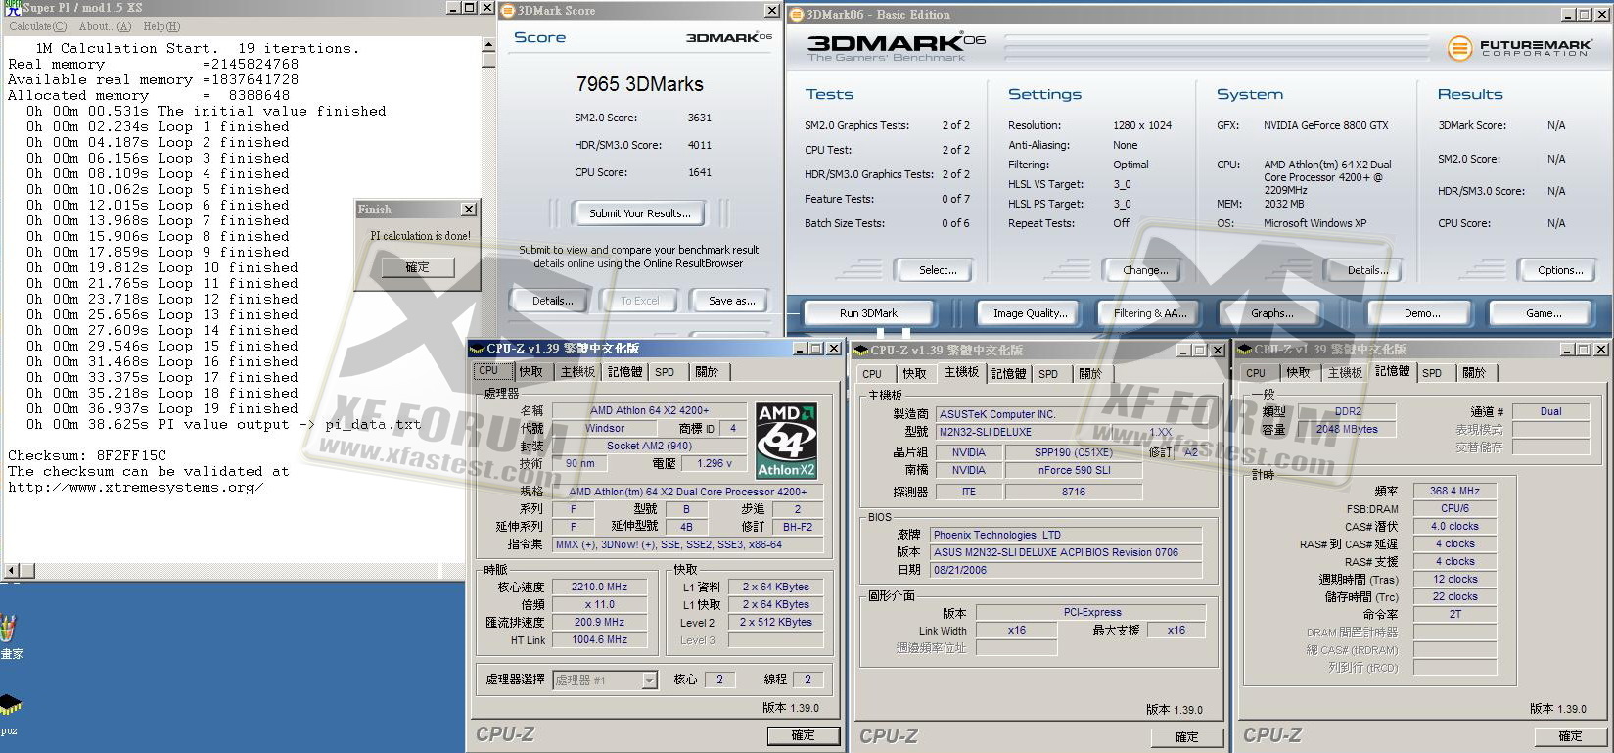
Task: Click Save as in 3DMark Score
Action: (731, 301)
